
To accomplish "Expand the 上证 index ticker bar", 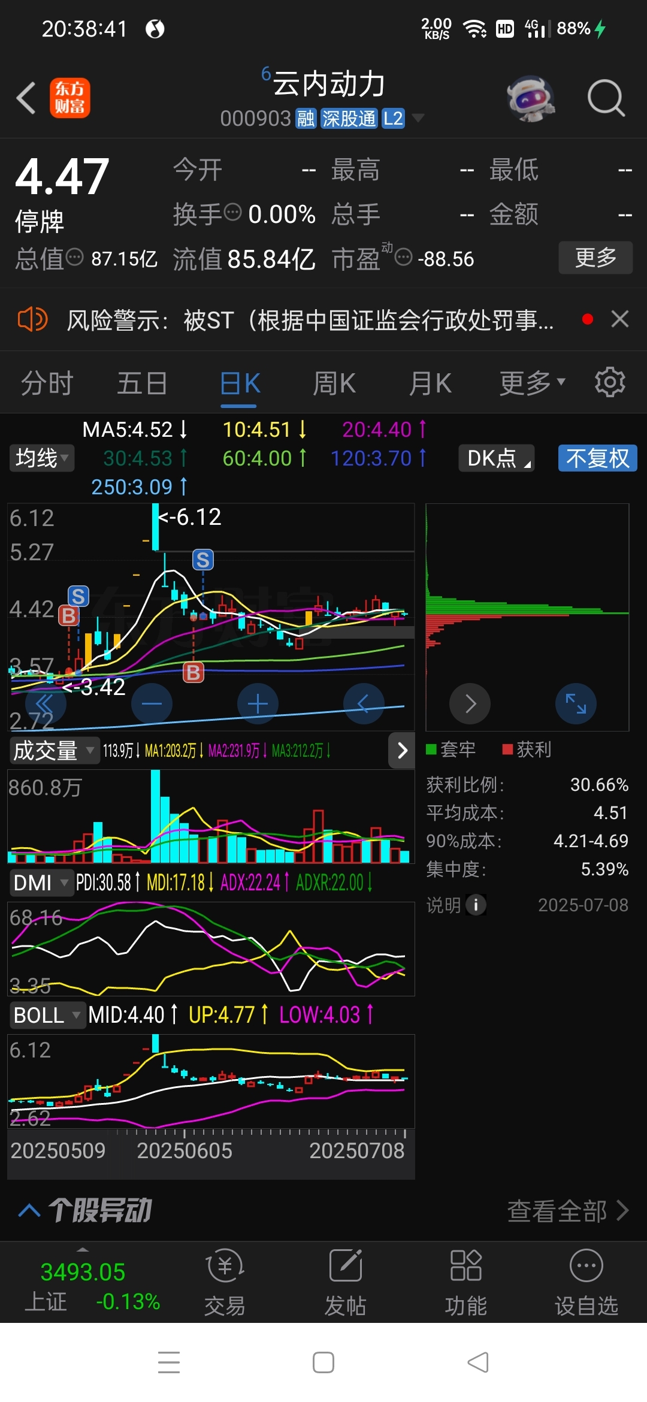I will [x=83, y=1249].
